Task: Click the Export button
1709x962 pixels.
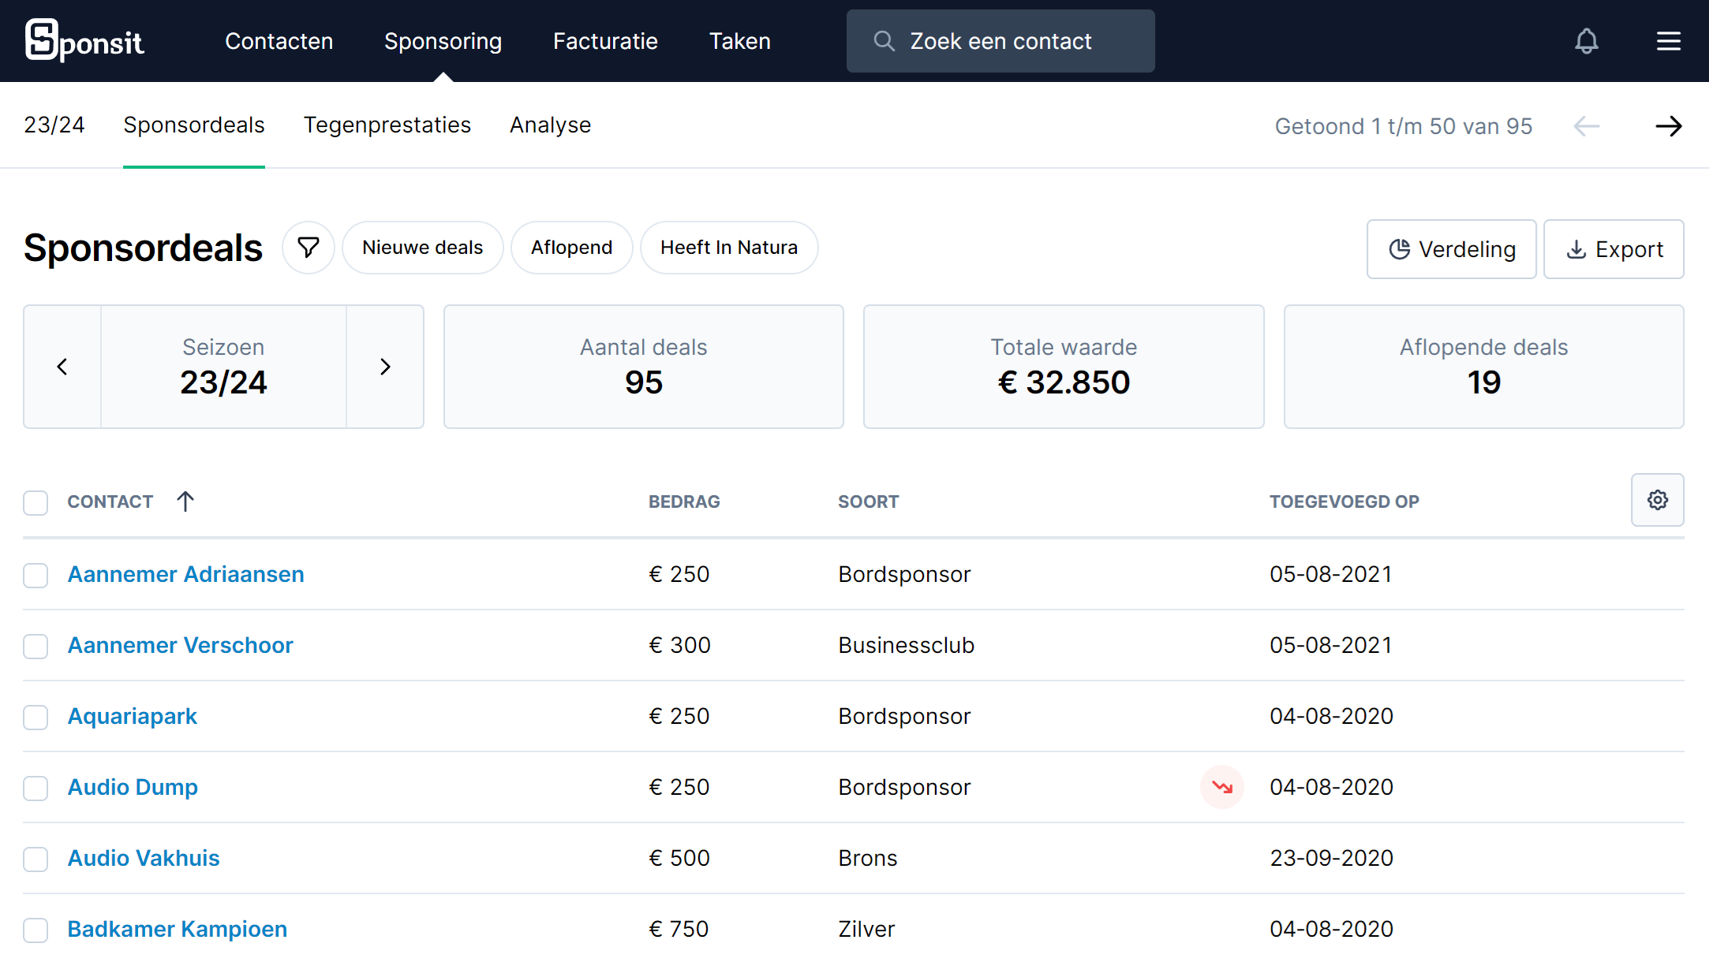Action: pos(1614,249)
